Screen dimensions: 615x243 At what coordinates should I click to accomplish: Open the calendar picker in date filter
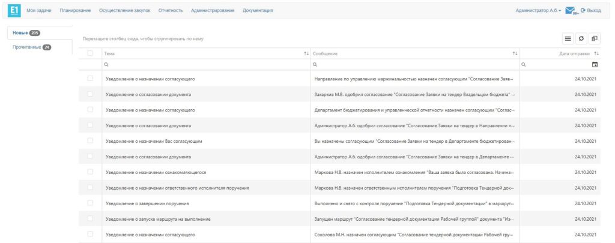[x=595, y=64]
